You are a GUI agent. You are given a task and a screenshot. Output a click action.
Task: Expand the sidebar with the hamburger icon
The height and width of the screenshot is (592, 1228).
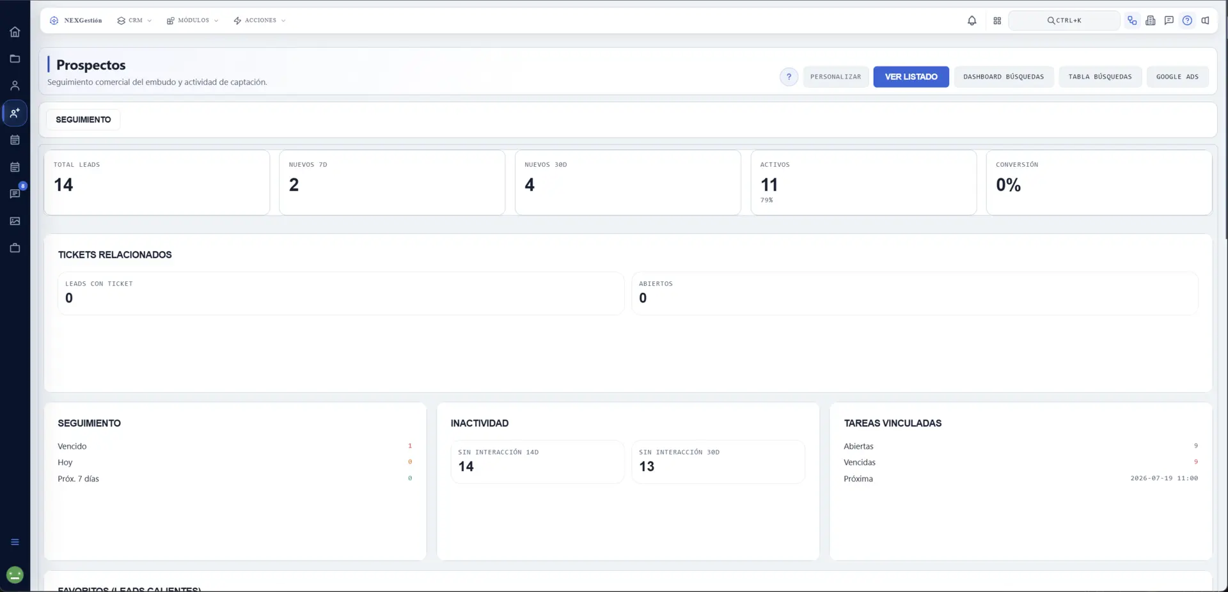pos(15,542)
